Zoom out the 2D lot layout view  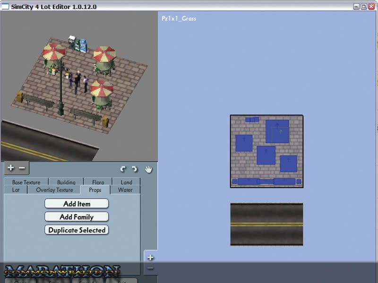pos(150,268)
